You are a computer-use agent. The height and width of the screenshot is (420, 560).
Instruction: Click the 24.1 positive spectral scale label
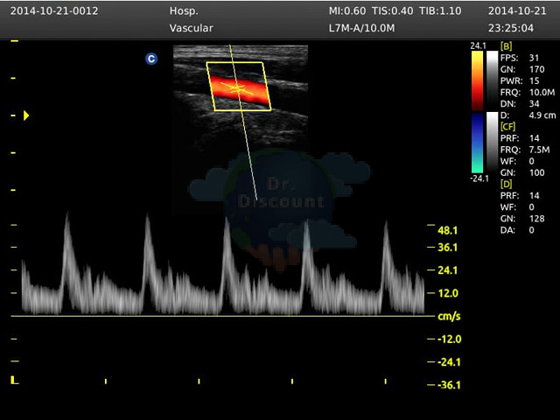pyautogui.click(x=447, y=270)
